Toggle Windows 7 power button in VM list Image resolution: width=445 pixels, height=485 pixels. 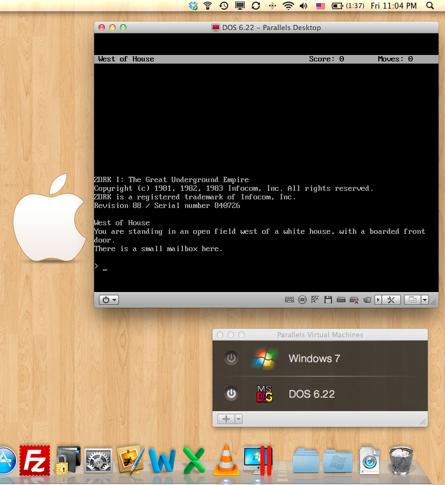(231, 358)
